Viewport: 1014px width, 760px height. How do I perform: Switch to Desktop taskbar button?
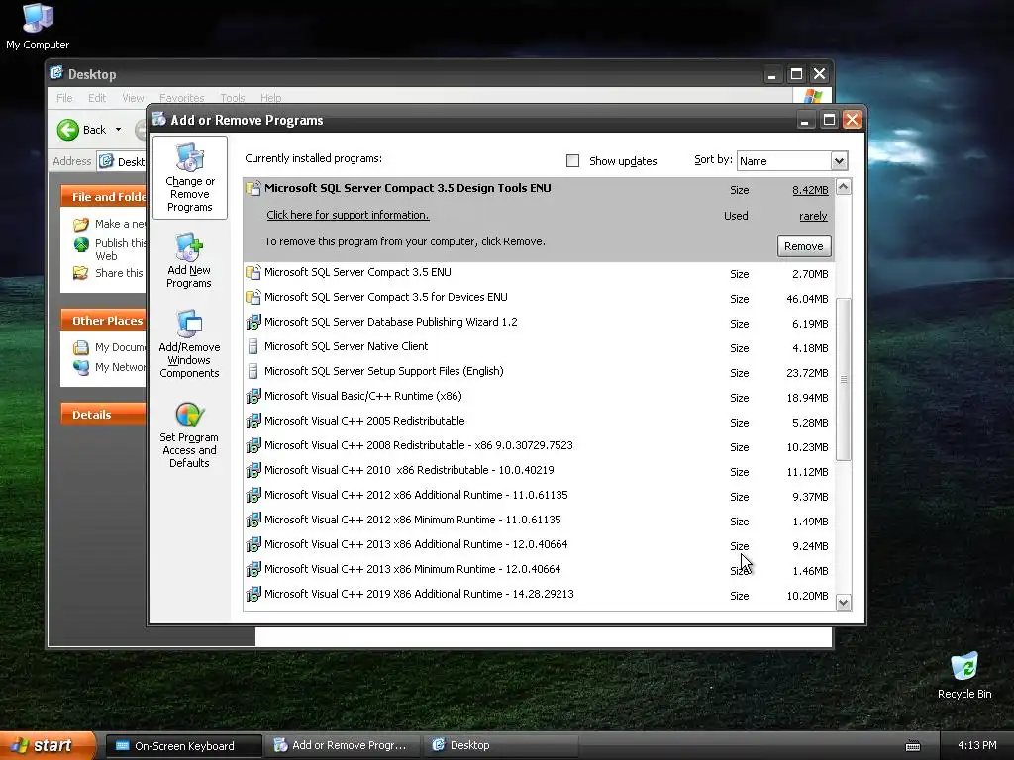[502, 745]
